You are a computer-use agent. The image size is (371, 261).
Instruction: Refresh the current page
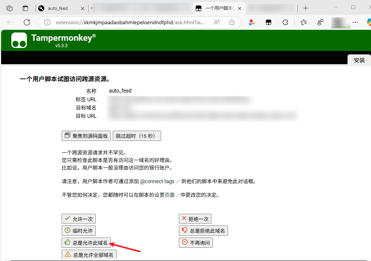[x=27, y=22]
